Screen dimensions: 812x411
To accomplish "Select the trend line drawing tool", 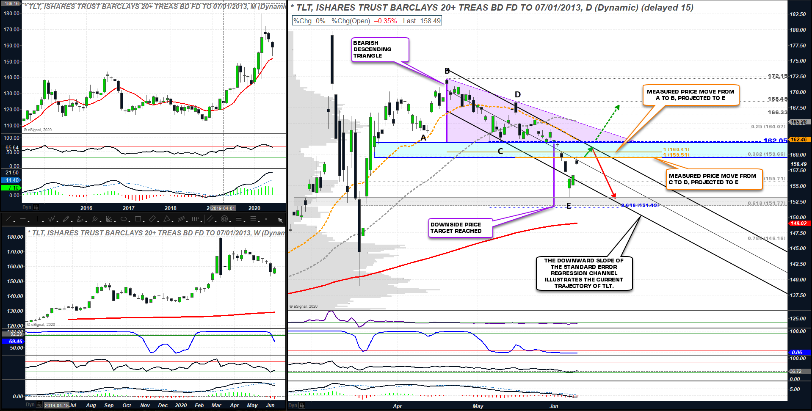I will (9, 219).
